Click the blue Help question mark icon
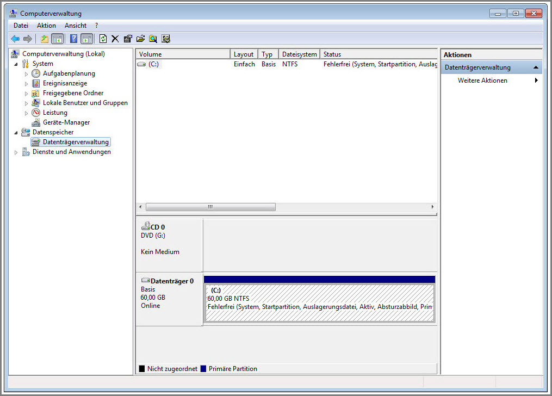Screen dimensions: 552x396 point(74,39)
